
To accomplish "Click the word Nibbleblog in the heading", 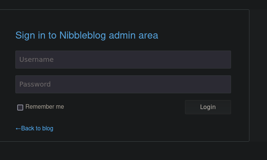I will [83, 36].
